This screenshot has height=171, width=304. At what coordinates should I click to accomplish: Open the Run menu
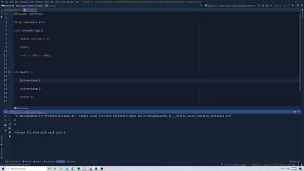coord(52,2)
